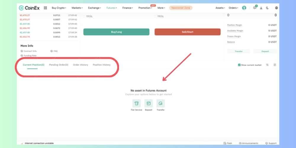The height and width of the screenshot is (148, 296).
Task: Click the Available Margin label
Action: click(235, 31)
